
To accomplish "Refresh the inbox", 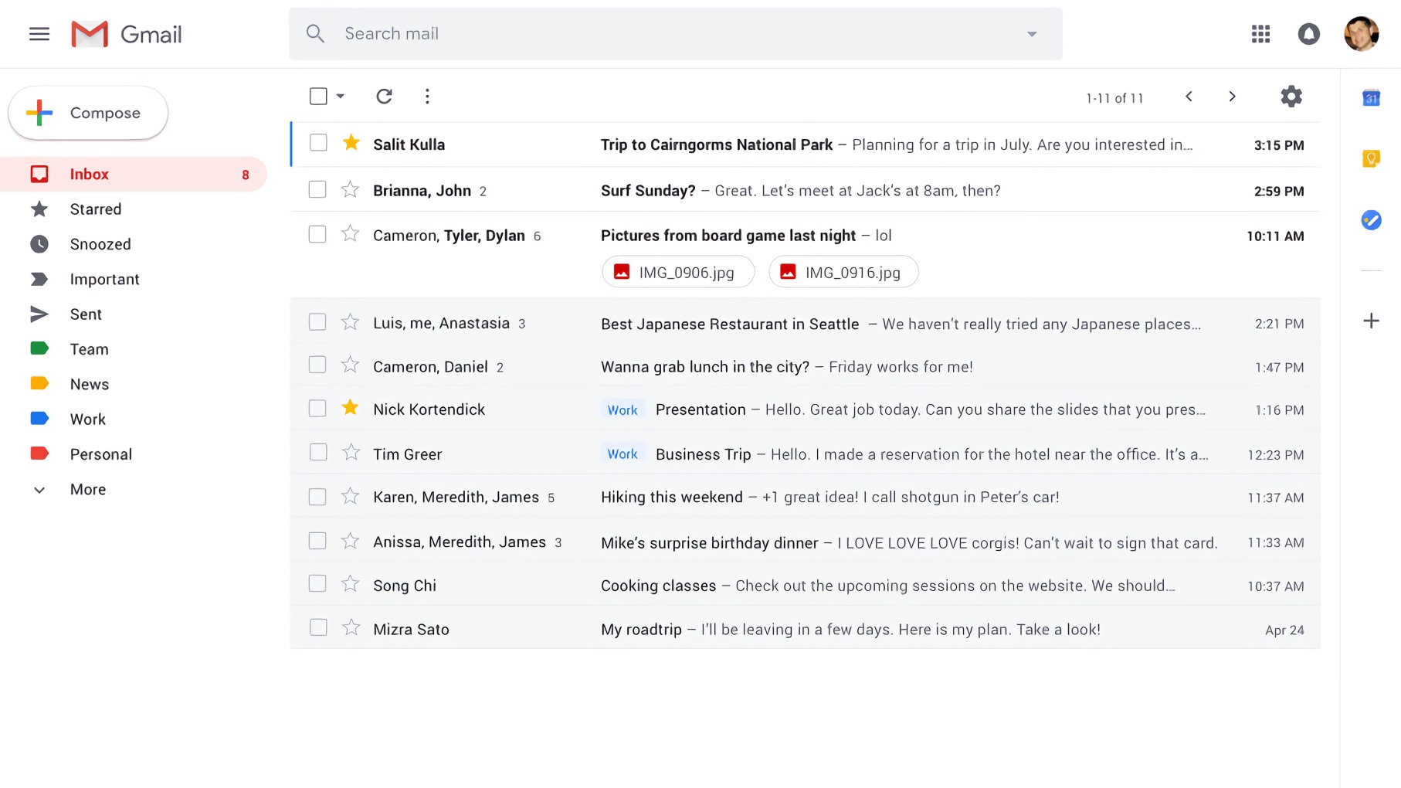I will point(384,96).
